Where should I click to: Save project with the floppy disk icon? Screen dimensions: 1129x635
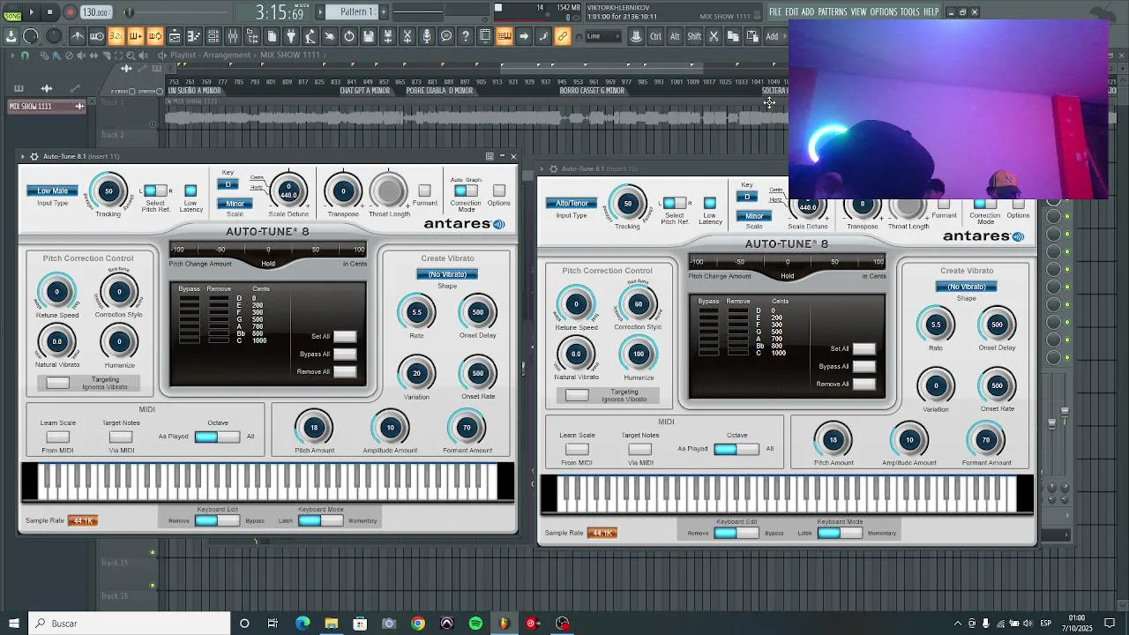point(369,36)
